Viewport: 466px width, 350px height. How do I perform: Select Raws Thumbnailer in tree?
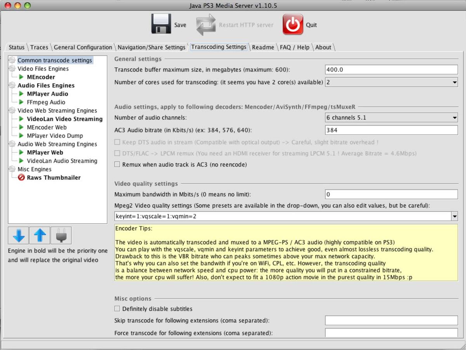tap(54, 177)
